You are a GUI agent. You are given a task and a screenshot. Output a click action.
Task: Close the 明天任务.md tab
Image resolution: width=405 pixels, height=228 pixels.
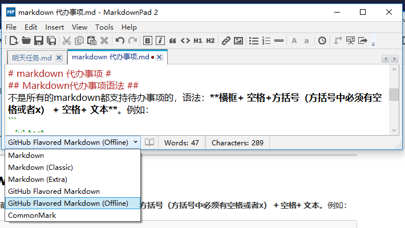point(59,58)
